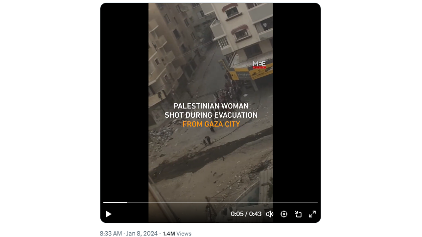The image size is (422, 237).
Task: Click the 0:05 / 0:43 time display
Action: coord(246,214)
